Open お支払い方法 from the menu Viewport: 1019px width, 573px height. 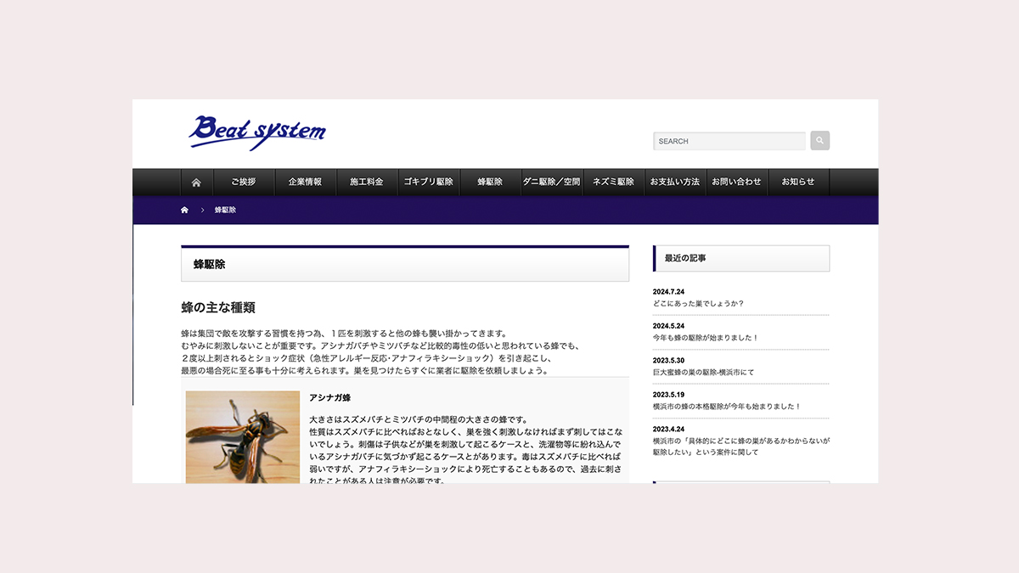pyautogui.click(x=675, y=183)
